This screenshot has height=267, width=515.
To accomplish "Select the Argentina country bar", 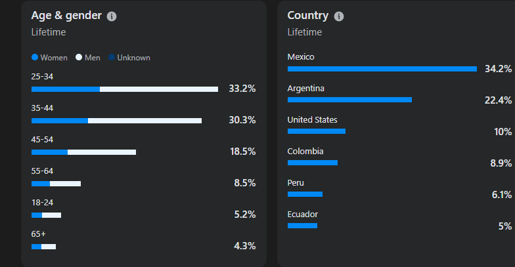I will pyautogui.click(x=349, y=100).
